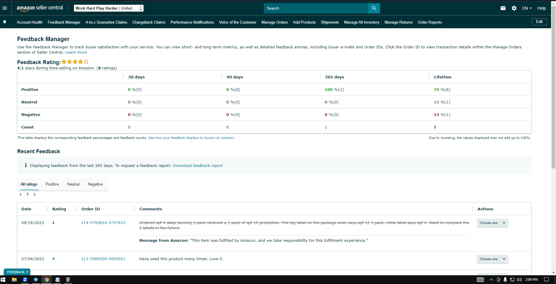Screen dimensions: 556x284
Task: Click dropdown arrow for 09/19/2023 feedback action
Action: point(504,223)
